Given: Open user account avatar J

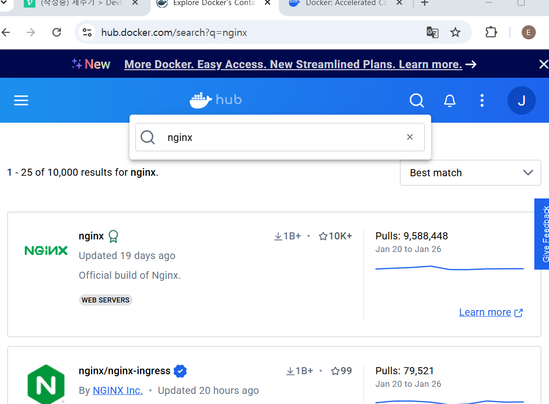Looking at the screenshot, I should 521,100.
